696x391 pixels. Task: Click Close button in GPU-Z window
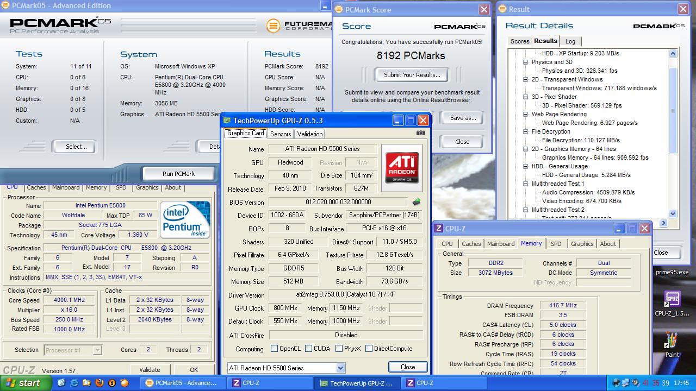408,367
